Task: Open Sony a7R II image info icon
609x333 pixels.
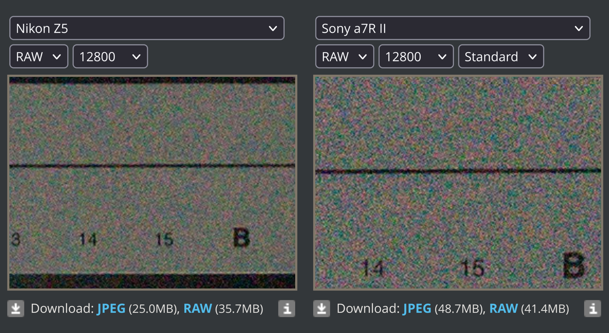Action: [x=592, y=308]
